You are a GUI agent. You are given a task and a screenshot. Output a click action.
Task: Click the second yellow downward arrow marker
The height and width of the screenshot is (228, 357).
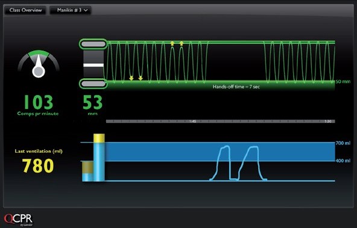coord(141,78)
